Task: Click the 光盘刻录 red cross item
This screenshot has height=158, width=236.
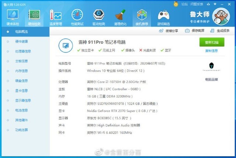Action: point(147,50)
